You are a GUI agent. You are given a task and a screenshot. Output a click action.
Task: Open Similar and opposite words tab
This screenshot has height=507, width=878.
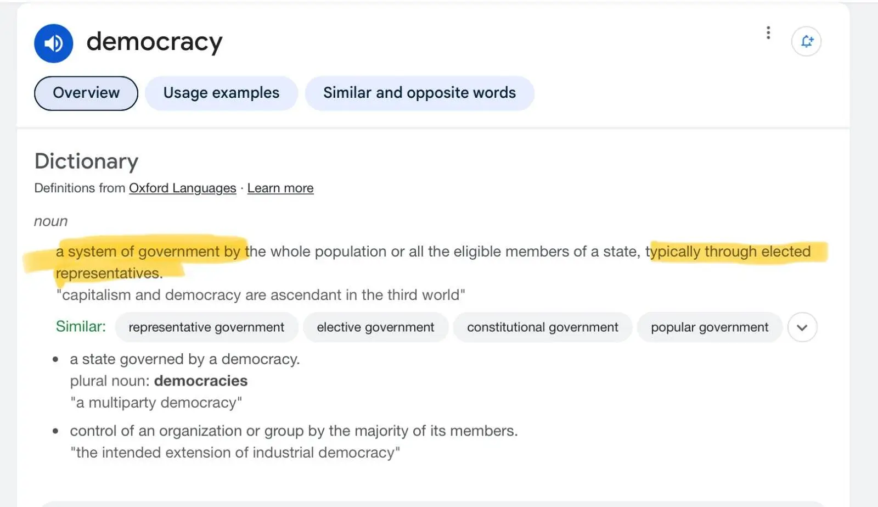tap(419, 93)
